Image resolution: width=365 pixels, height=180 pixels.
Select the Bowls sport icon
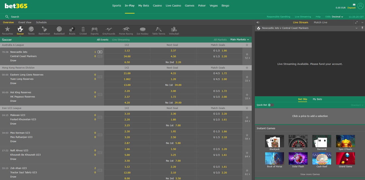72,29
